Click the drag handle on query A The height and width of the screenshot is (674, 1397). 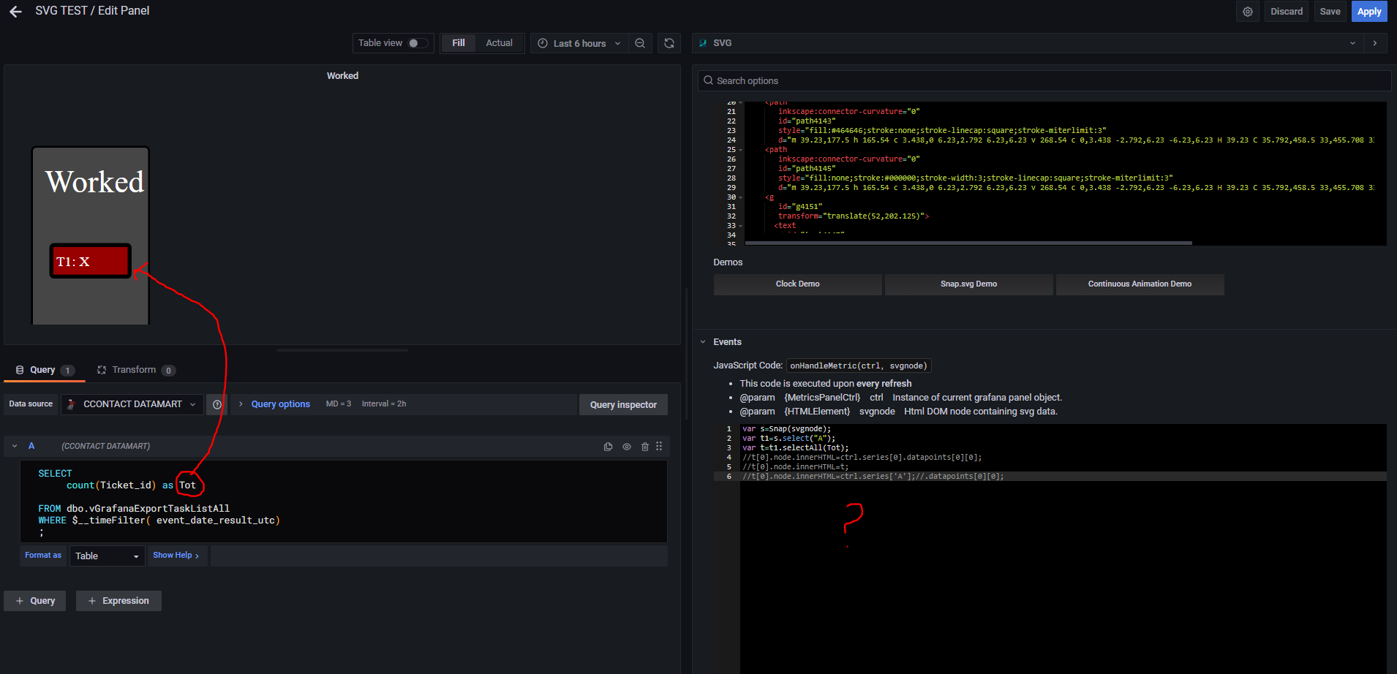click(x=659, y=446)
